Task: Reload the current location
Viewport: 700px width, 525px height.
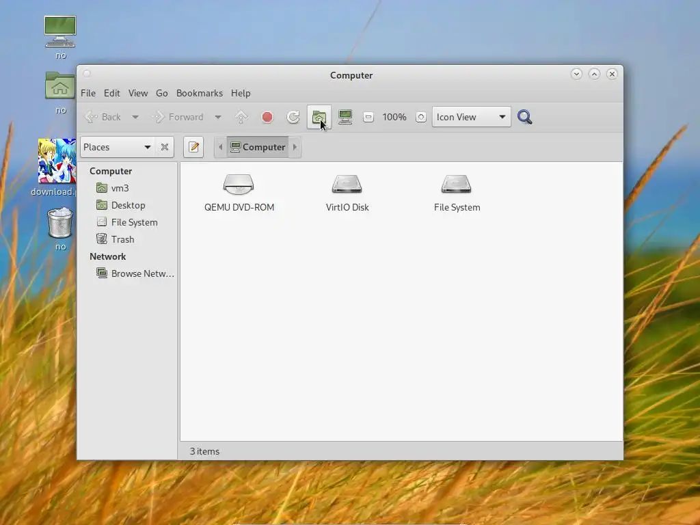Action: [x=293, y=117]
